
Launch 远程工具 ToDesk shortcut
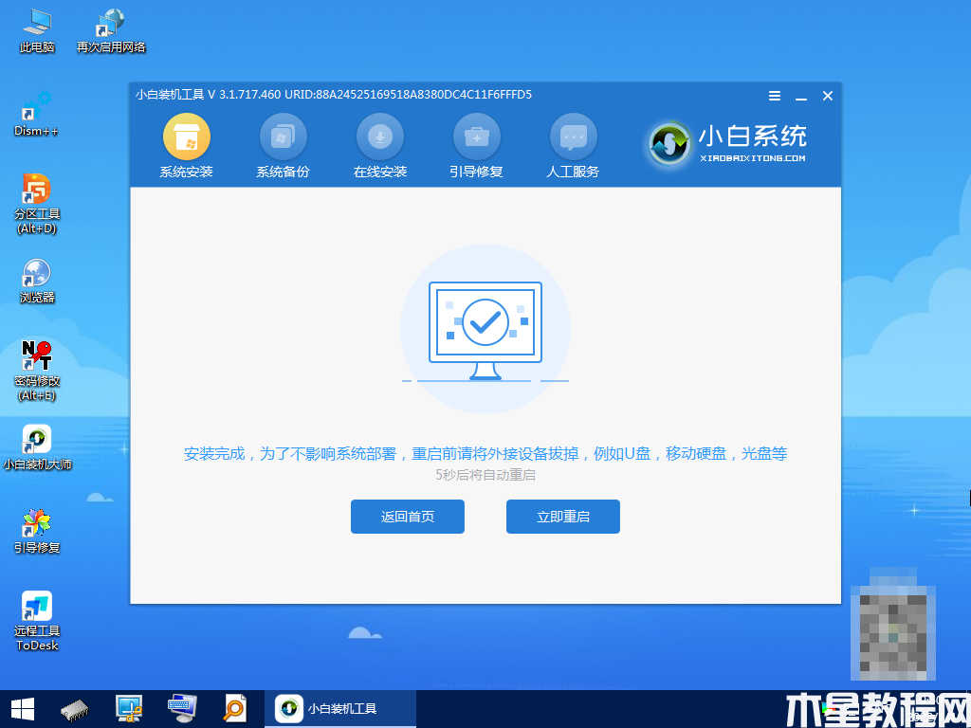pyautogui.click(x=37, y=621)
